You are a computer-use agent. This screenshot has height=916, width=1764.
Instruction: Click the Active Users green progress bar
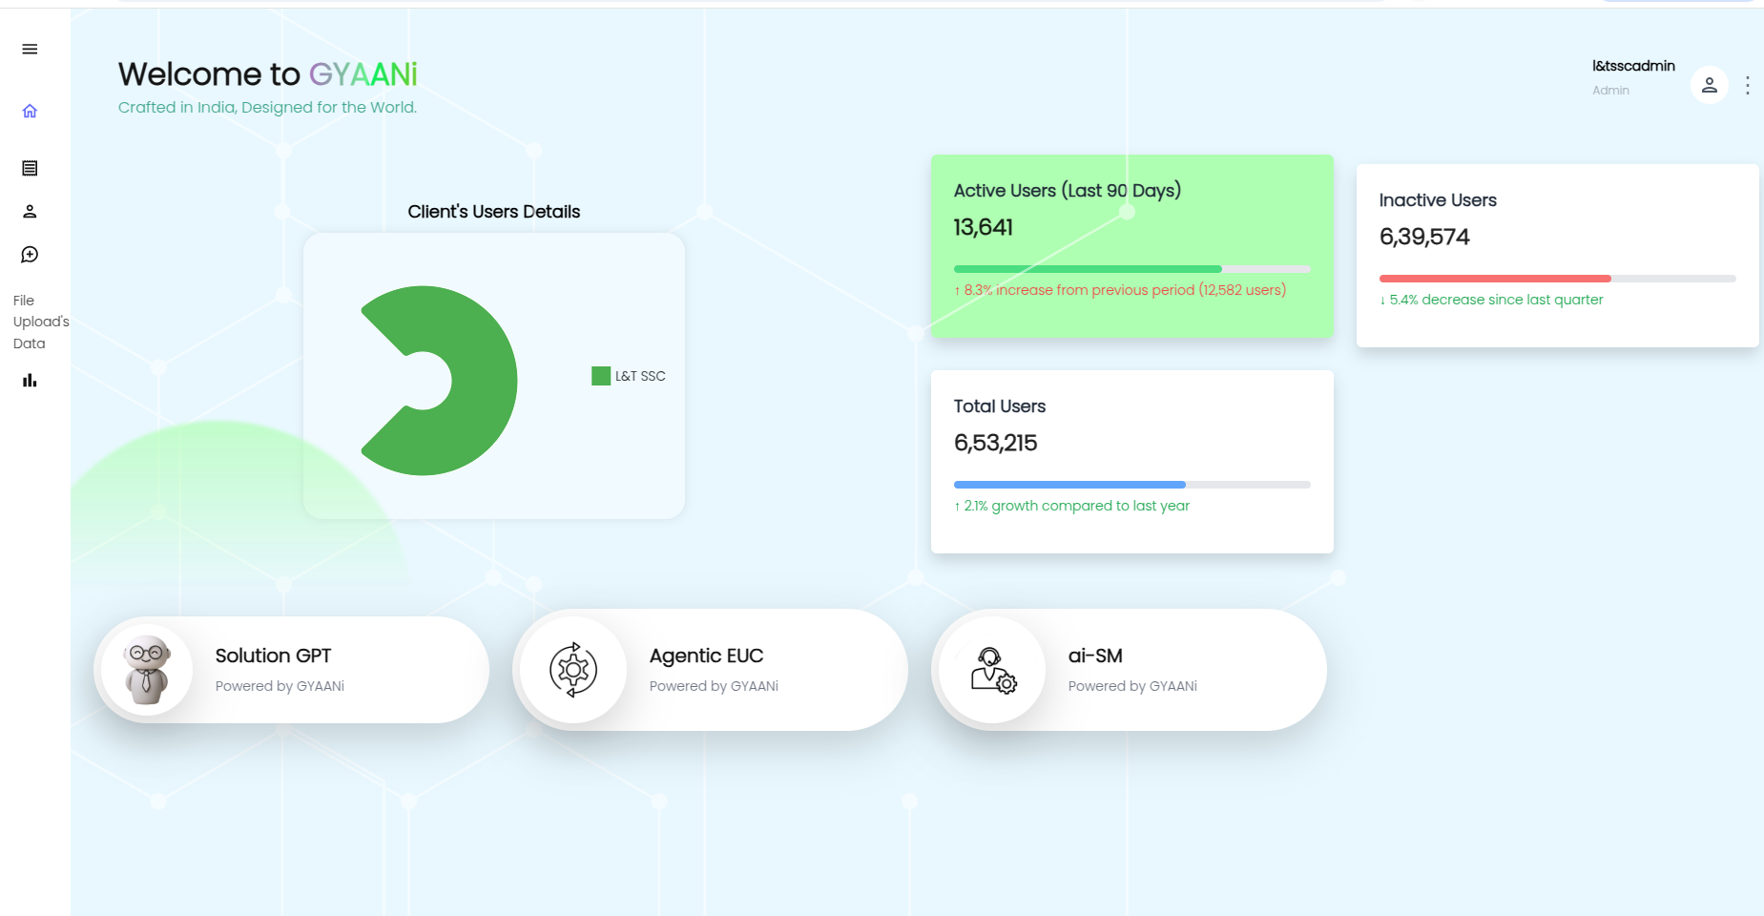click(x=1087, y=268)
